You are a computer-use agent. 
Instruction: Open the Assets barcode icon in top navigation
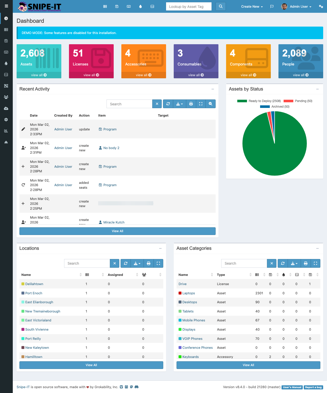pos(105,6)
